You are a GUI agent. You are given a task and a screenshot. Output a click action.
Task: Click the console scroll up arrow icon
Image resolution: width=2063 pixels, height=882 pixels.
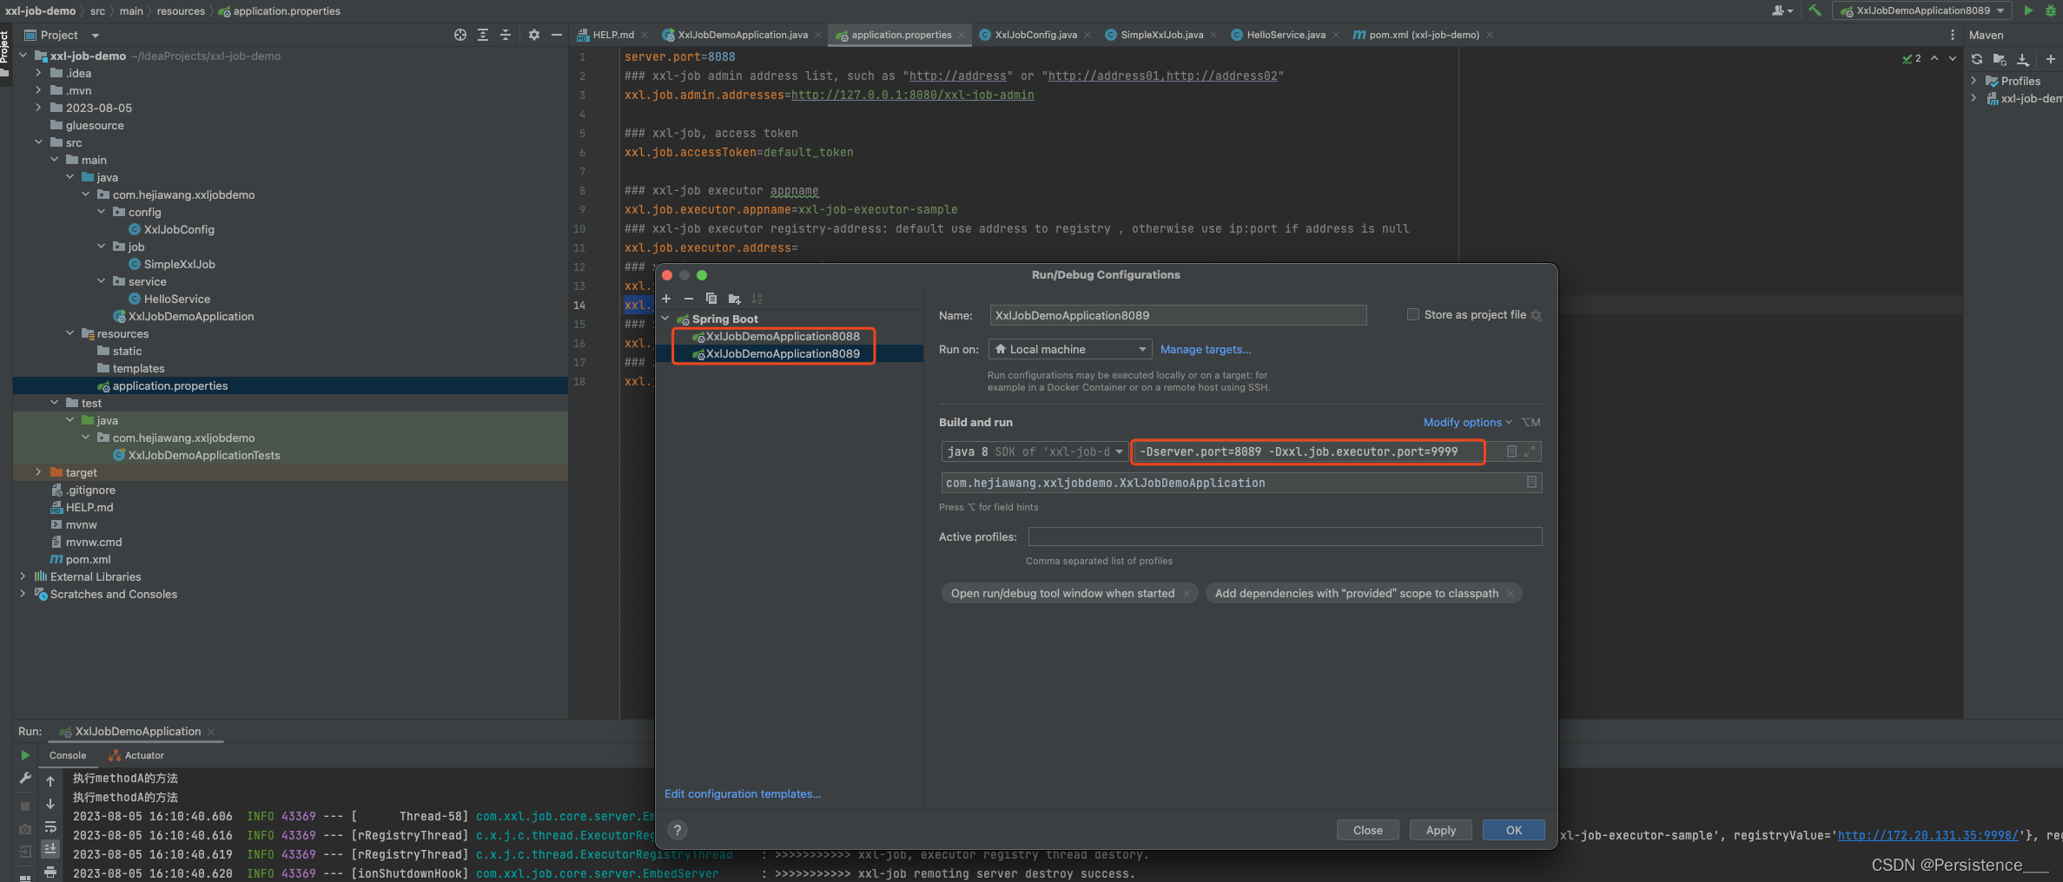point(50,781)
